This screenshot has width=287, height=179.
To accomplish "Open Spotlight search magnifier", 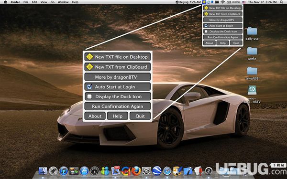I will pyautogui.click(x=282, y=2).
